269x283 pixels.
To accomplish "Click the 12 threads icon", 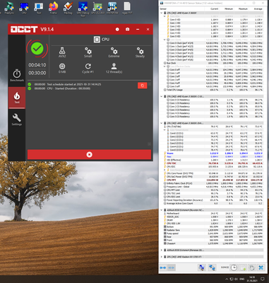I will click(114, 68).
